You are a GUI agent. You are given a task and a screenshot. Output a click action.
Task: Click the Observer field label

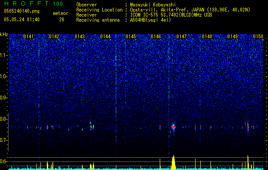click(x=86, y=5)
